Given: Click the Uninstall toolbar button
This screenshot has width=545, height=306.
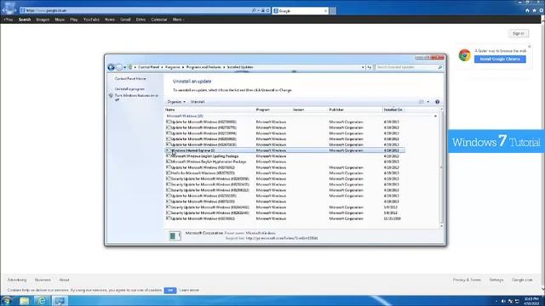Looking at the screenshot, I should [x=198, y=102].
